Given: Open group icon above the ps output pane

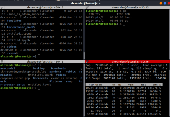Looking at the screenshot, I should click(x=87, y=7).
